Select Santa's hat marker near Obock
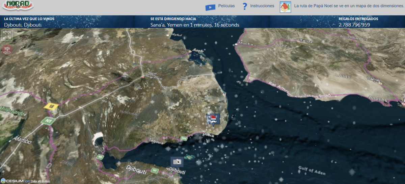Viewport: 405px width, 184px height. pyautogui.click(x=213, y=119)
